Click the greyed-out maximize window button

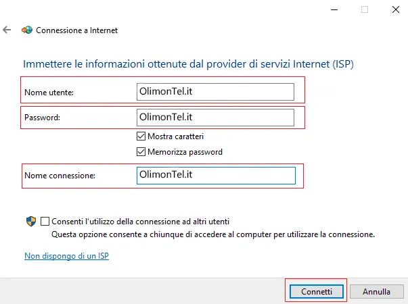[365, 9]
